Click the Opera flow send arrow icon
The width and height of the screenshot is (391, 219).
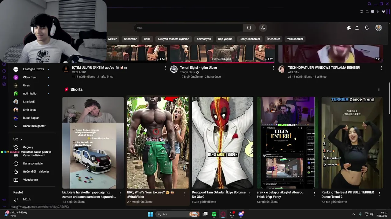click(x=378, y=12)
